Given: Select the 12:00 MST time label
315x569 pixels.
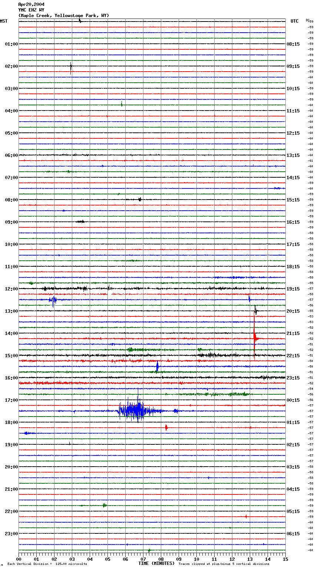Looking at the screenshot, I should (x=11, y=289).
